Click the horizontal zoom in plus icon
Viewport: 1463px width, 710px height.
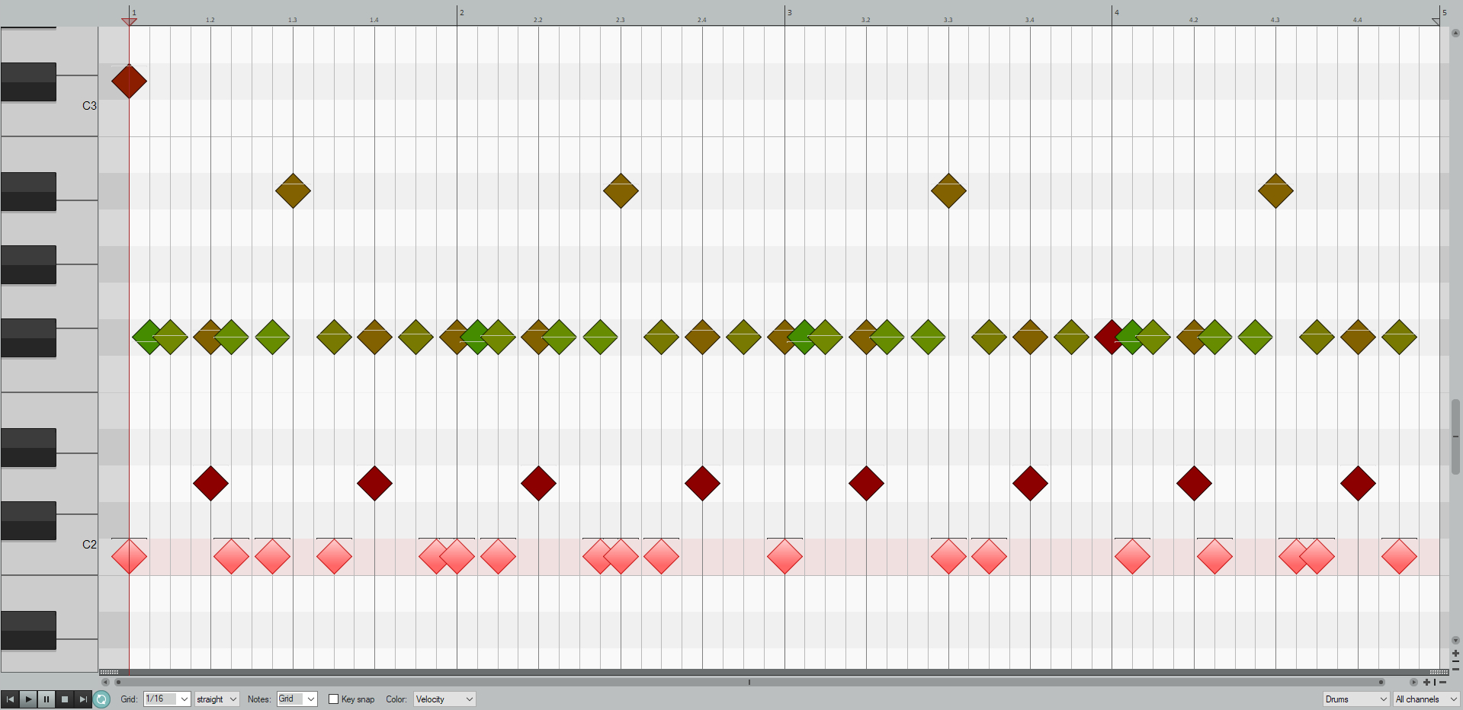click(x=1426, y=683)
